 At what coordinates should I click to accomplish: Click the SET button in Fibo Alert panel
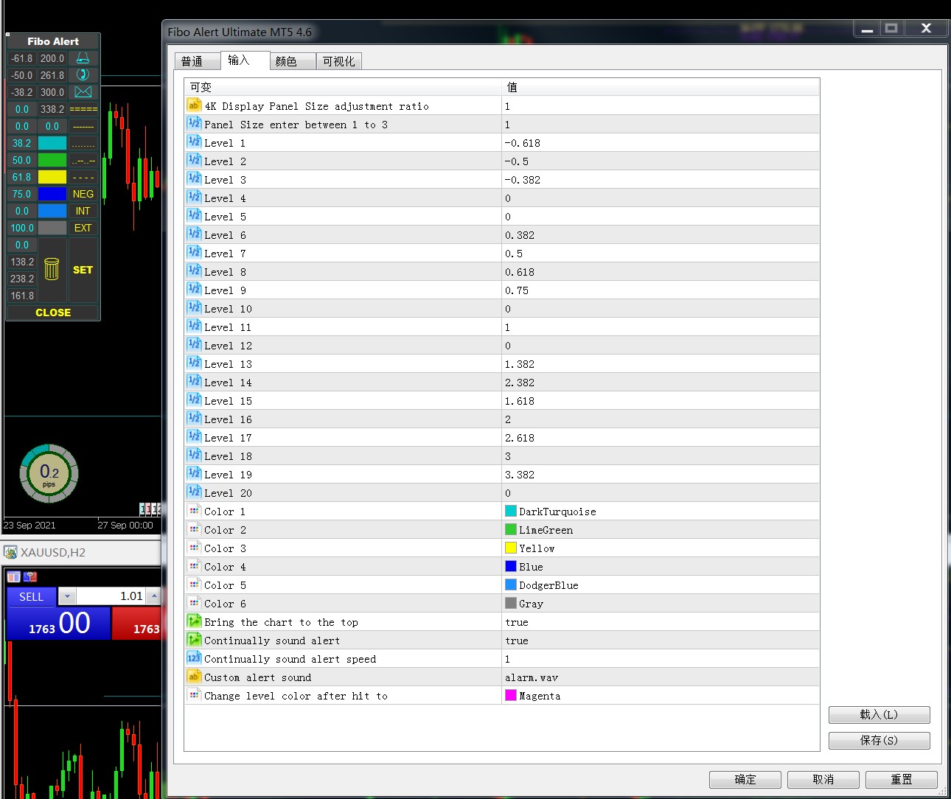(x=83, y=270)
